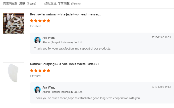This screenshot has width=174, height=108.
Task: Click the first star of the Gua Sha rating
Action: (32, 70)
